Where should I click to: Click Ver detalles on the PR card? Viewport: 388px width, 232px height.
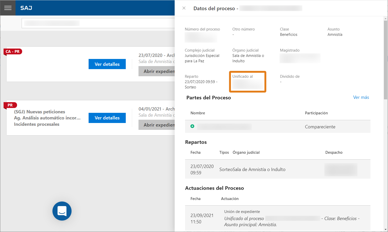[107, 118]
